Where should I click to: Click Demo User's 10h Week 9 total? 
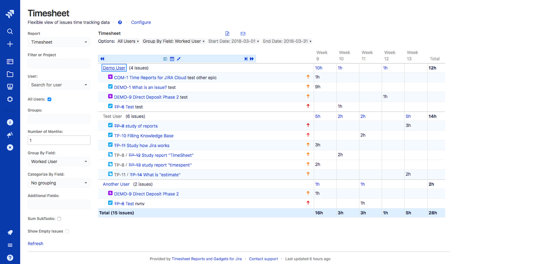[x=319, y=68]
